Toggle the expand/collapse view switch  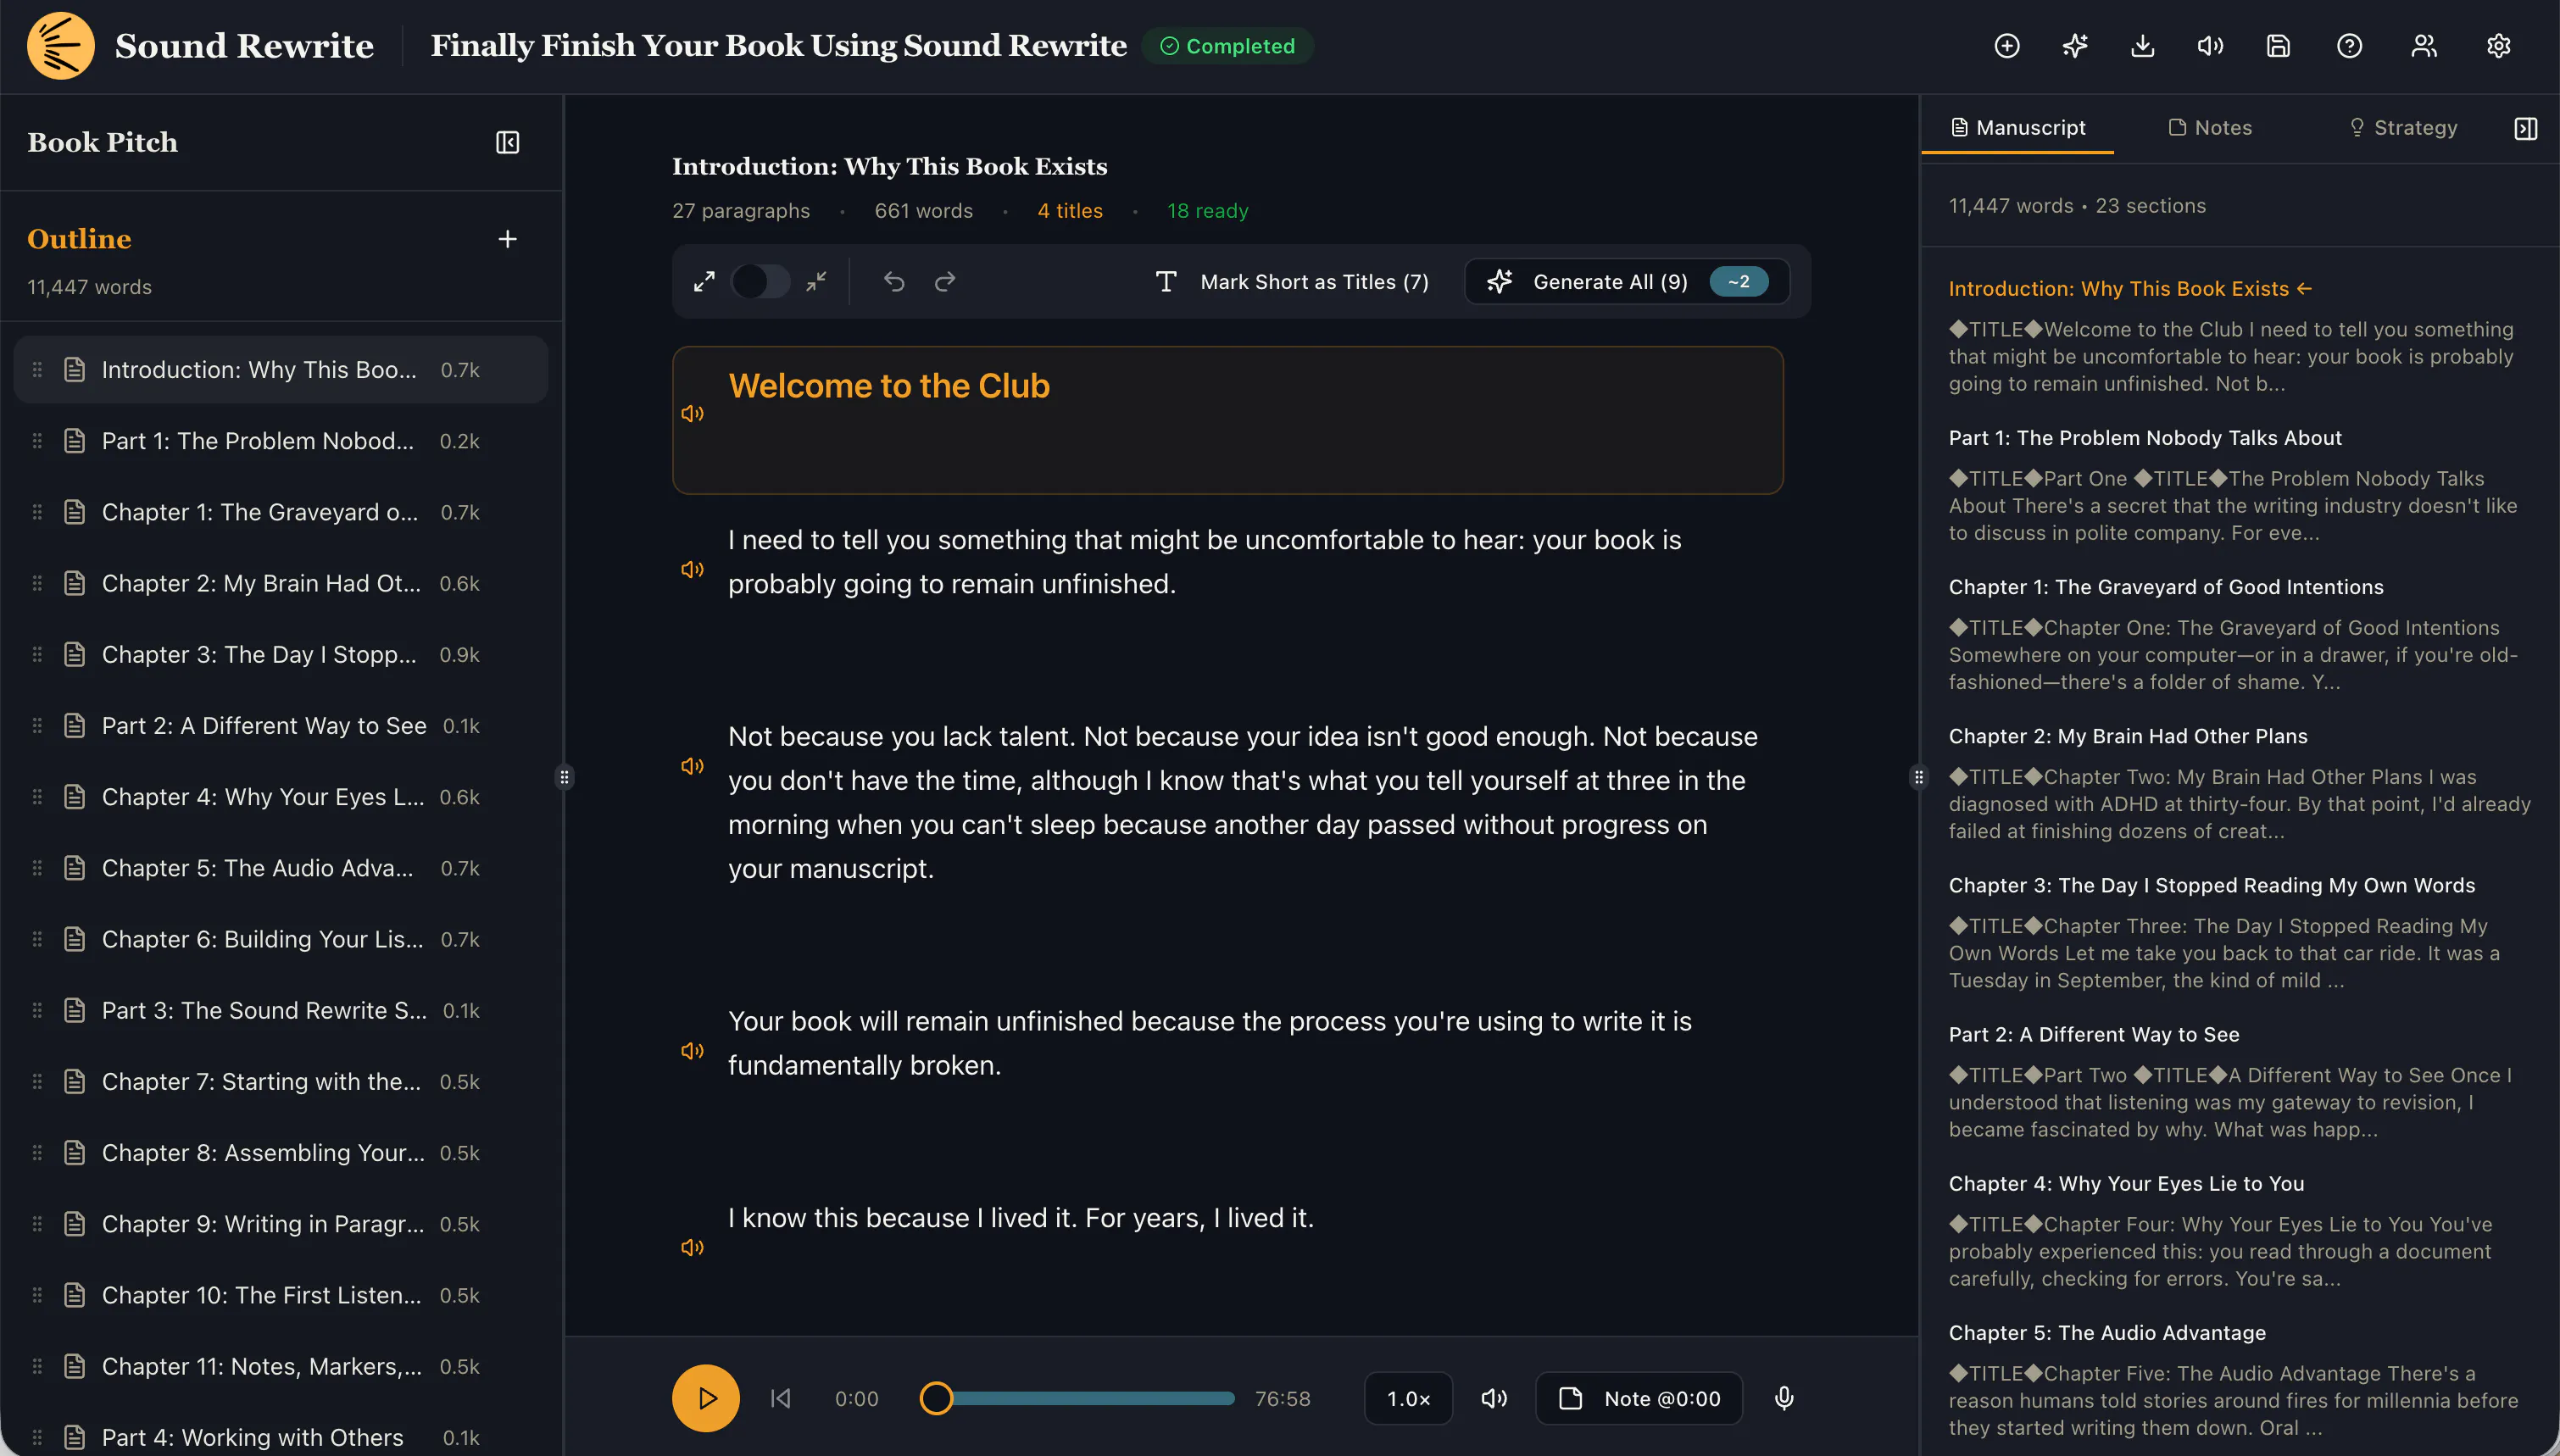click(x=760, y=282)
